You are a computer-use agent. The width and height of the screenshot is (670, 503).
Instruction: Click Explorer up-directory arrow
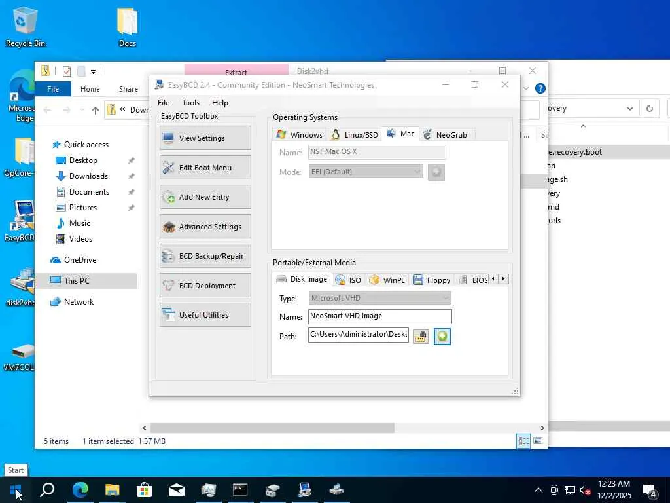pos(96,110)
